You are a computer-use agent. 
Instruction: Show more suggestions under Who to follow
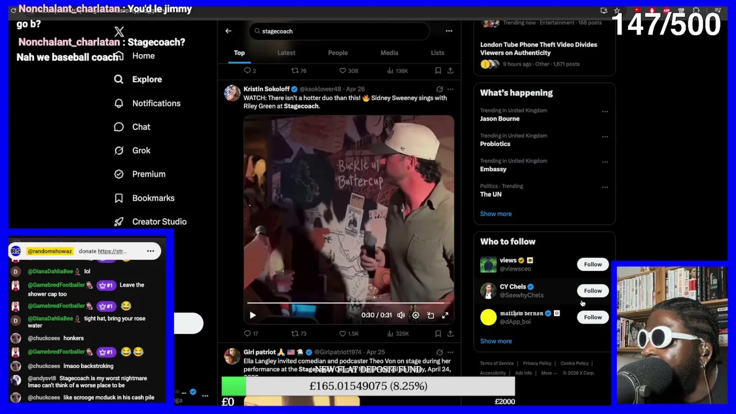(496, 342)
